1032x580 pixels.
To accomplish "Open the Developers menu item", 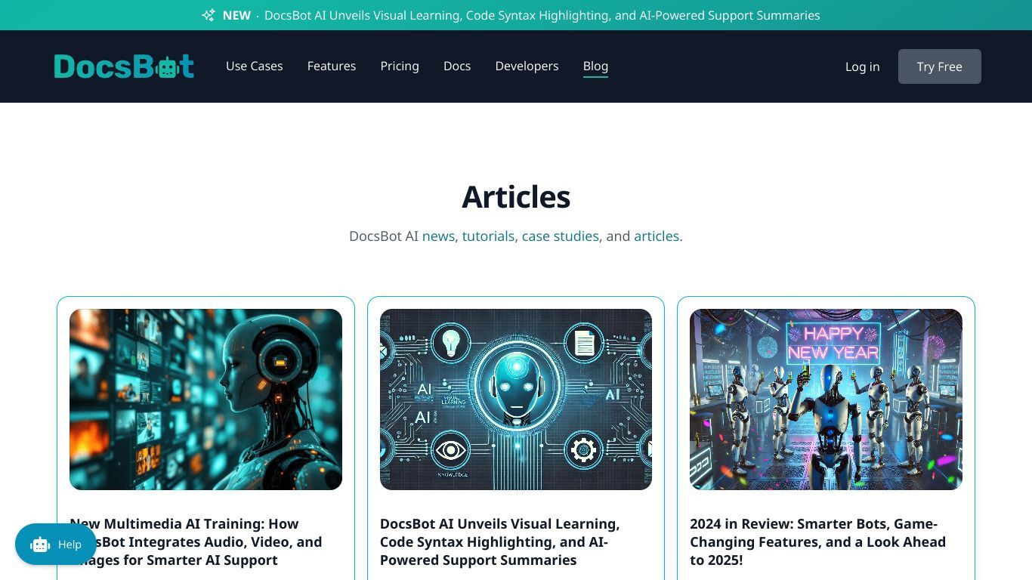I will (x=527, y=66).
